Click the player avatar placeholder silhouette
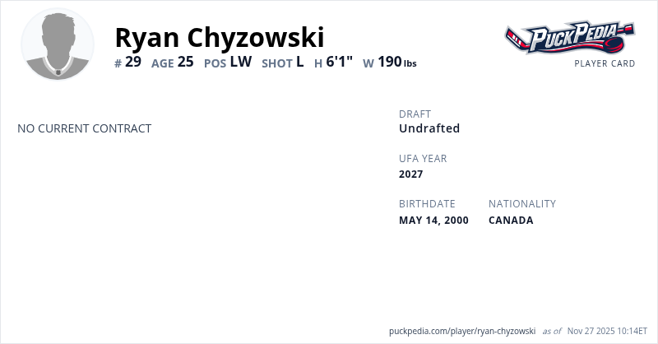The height and width of the screenshot is (344, 658). 58,44
